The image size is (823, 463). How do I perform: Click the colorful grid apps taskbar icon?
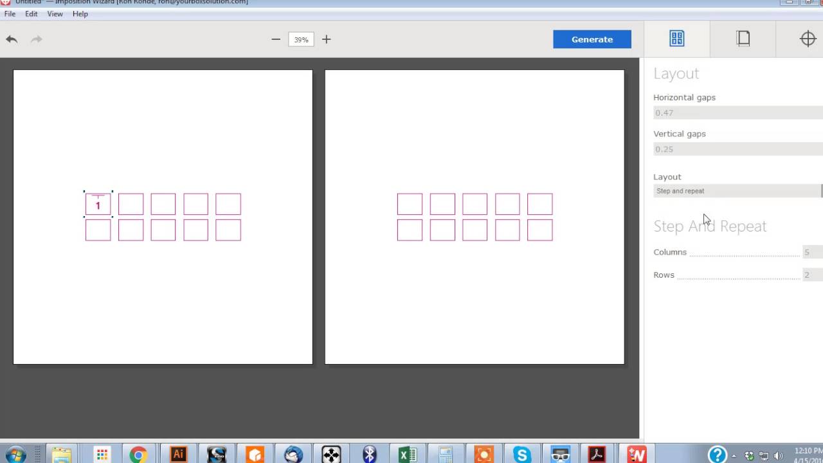[102, 455]
